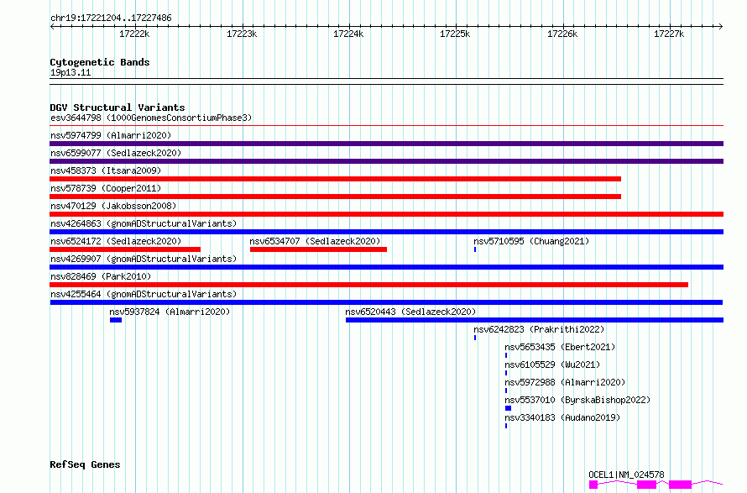This screenshot has height=493, width=747.
Task: Click the 17227k ruler position label
Action: (x=669, y=34)
